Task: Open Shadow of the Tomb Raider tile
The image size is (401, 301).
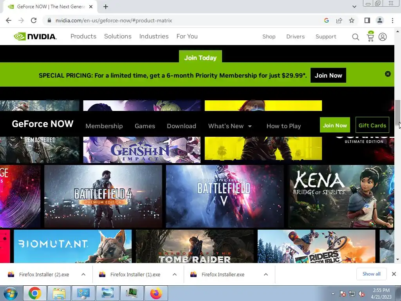Action: pyautogui.click(x=195, y=246)
